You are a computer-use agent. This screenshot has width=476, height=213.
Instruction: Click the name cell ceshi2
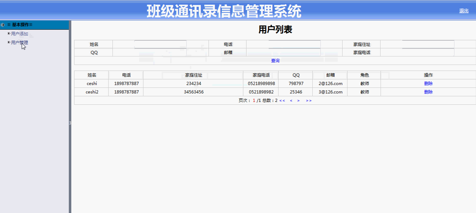[x=92, y=92]
